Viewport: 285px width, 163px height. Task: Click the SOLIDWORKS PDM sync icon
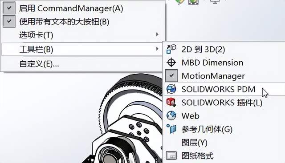coord(171,89)
